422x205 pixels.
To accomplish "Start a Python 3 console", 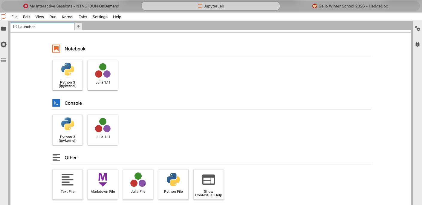I will pyautogui.click(x=68, y=130).
